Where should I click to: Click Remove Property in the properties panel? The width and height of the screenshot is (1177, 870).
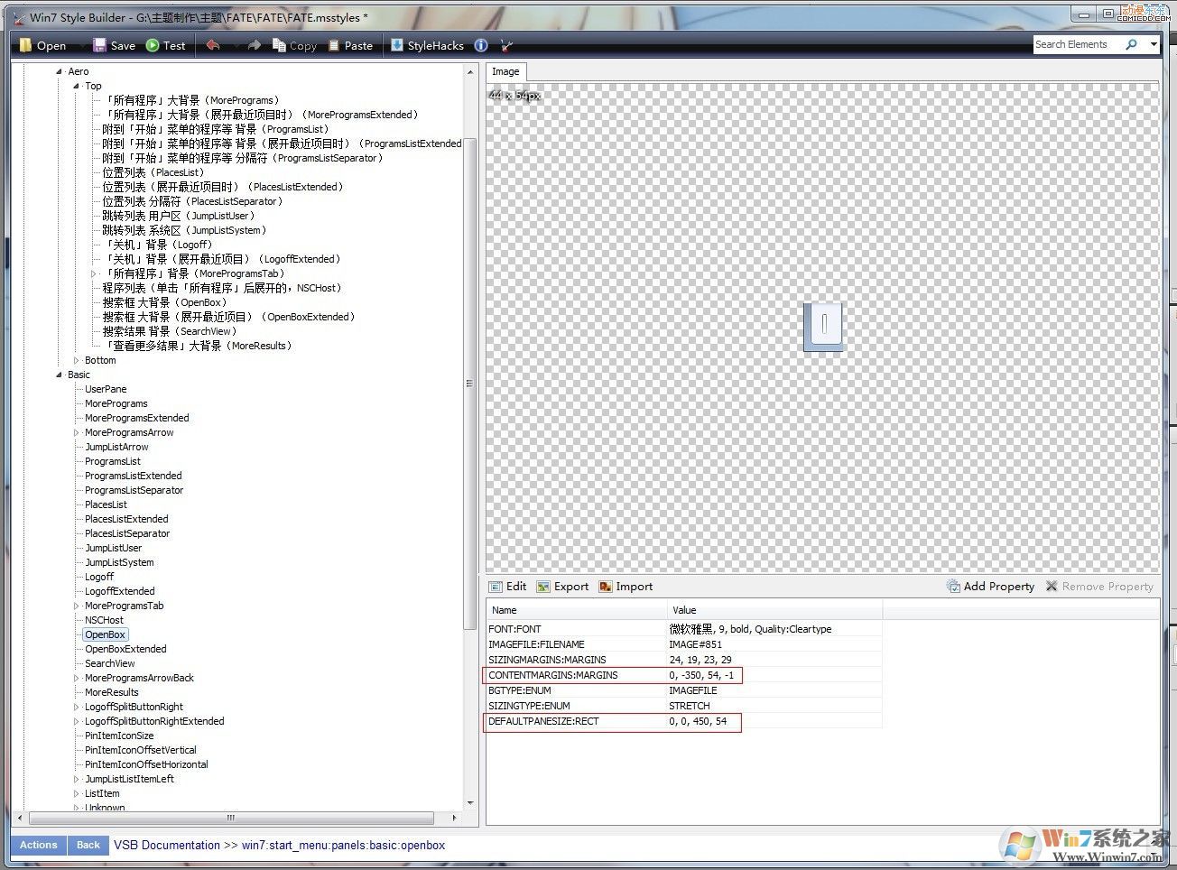1099,586
